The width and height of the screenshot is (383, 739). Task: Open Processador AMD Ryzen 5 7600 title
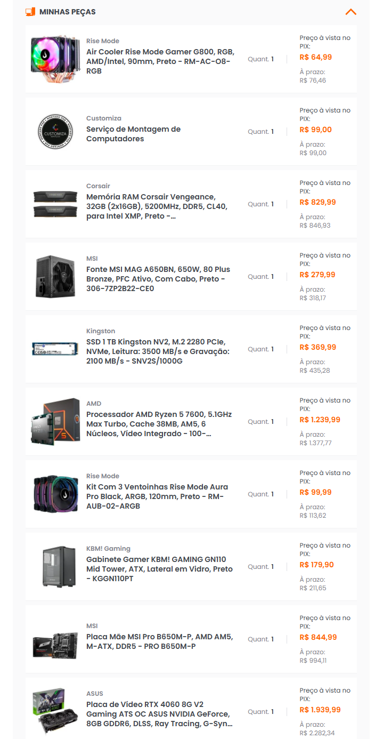tap(159, 424)
